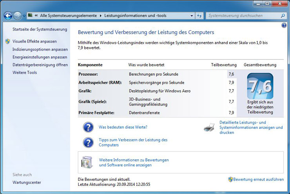The width and height of the screenshot is (290, 194).
Task: Open Was bedeuten diese Werte? link
Action: (x=123, y=127)
